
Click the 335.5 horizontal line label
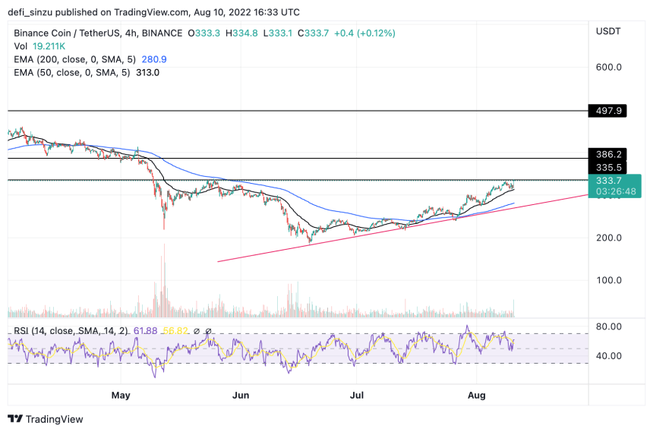(607, 168)
